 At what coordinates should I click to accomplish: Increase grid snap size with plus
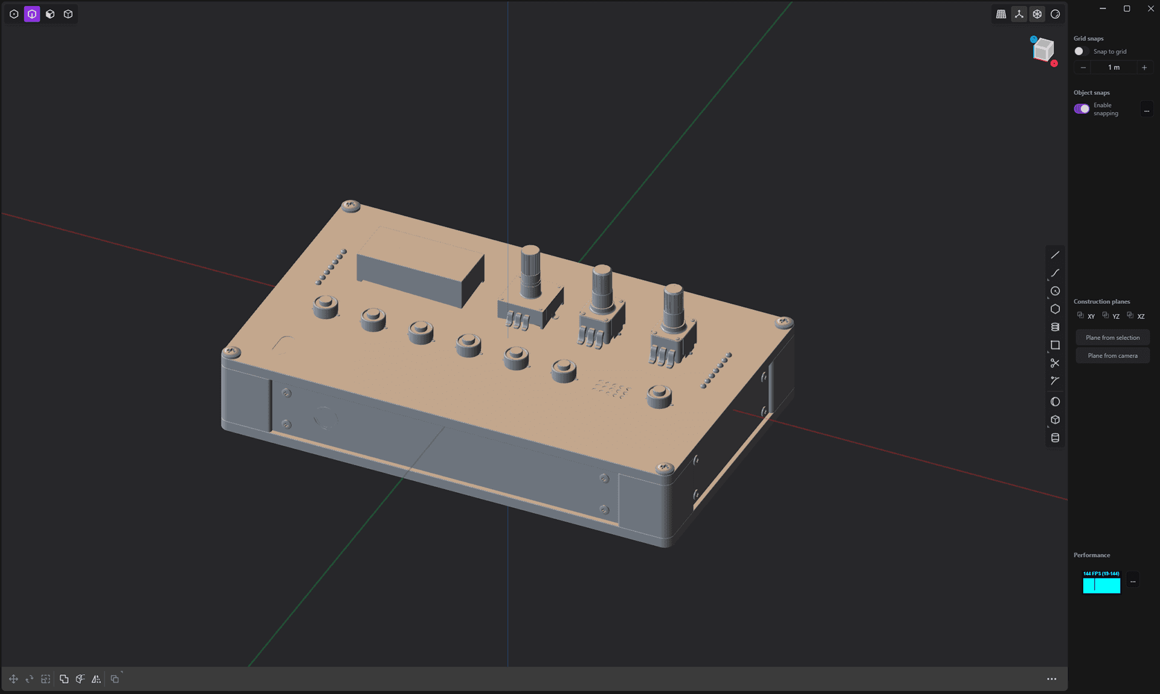click(x=1144, y=68)
